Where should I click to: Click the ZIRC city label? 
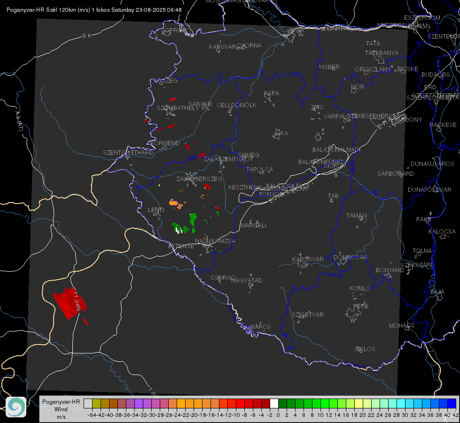pos(317,108)
